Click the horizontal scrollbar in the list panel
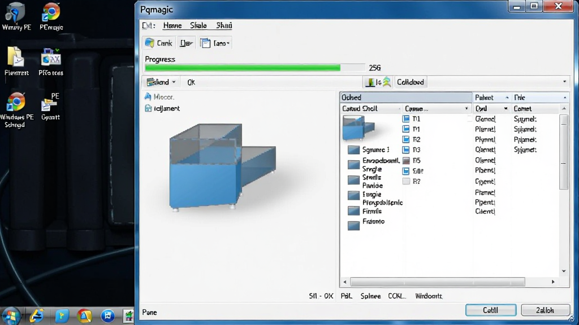 (437, 282)
